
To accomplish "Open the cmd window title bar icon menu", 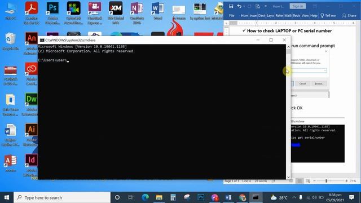I will pyautogui.click(x=42, y=40).
